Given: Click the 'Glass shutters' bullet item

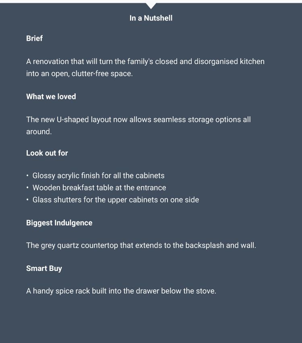Looking at the screenshot, I should click(116, 200).
